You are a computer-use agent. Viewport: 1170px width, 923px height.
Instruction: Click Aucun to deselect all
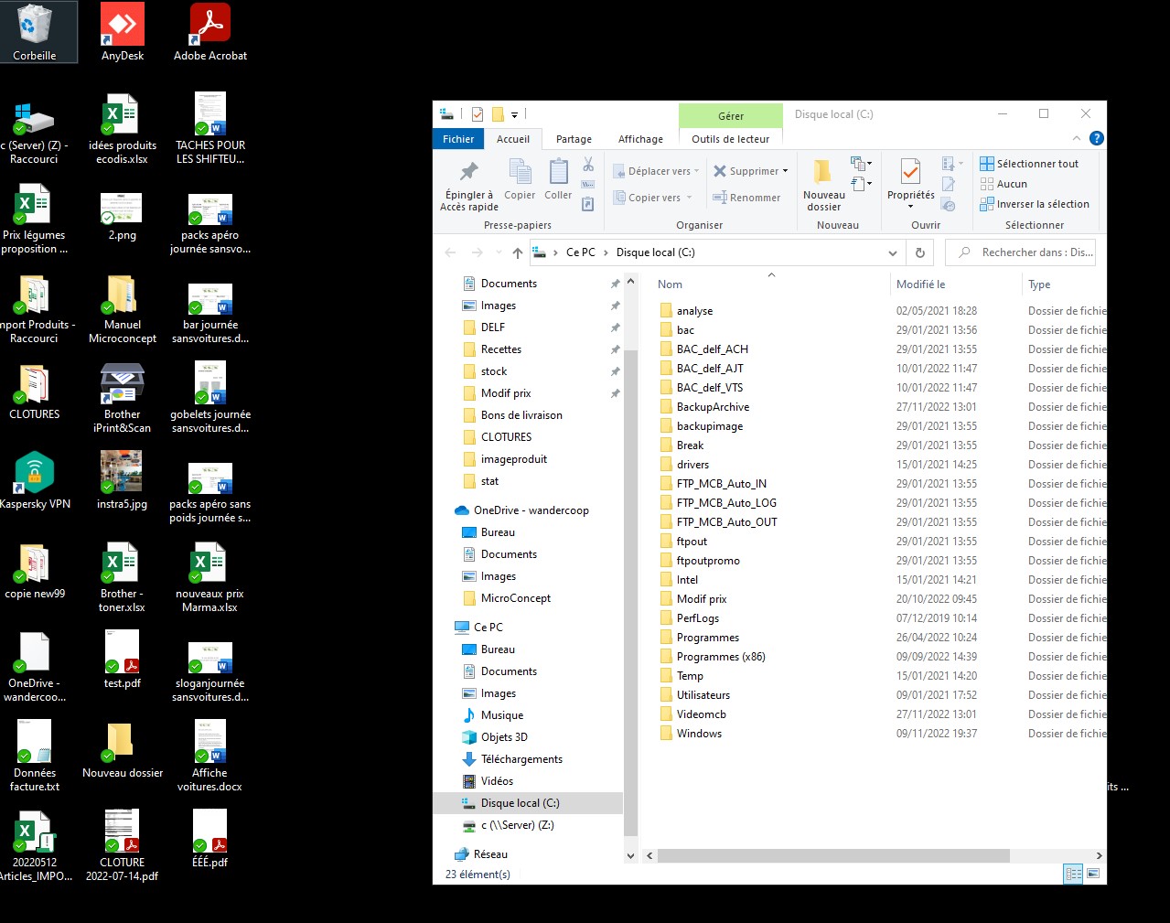(1004, 184)
